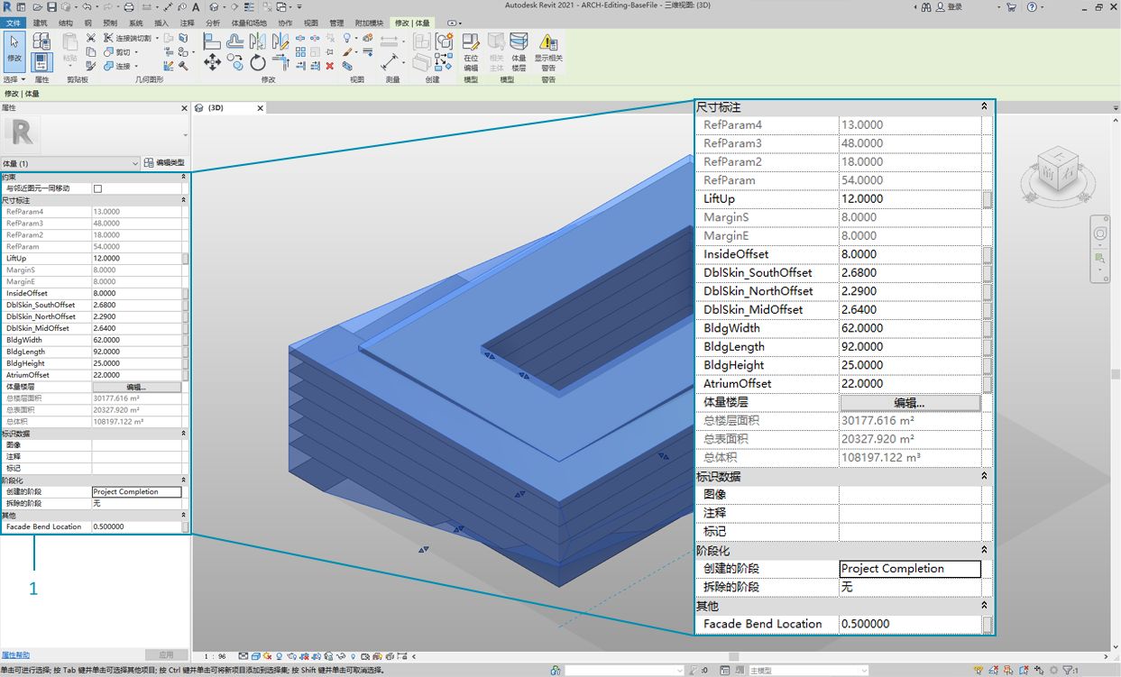Open the 属性帮助 link
The height and width of the screenshot is (677, 1121).
15,655
